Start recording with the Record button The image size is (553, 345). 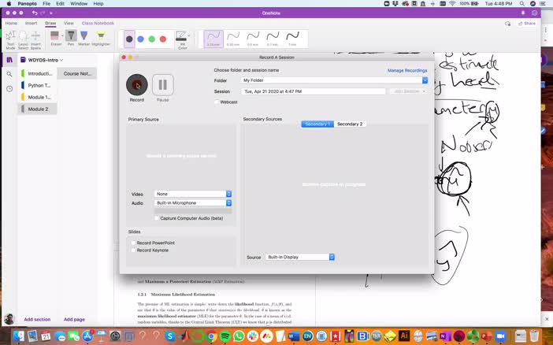pyautogui.click(x=136, y=84)
